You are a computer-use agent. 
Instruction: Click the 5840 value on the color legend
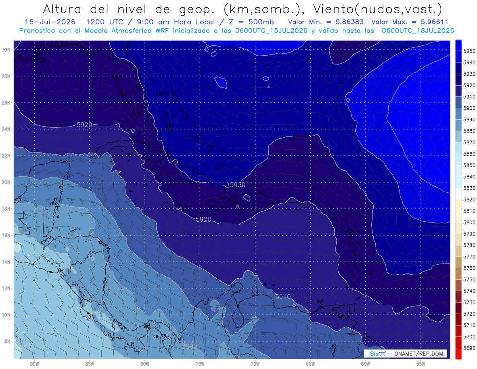tap(469, 177)
